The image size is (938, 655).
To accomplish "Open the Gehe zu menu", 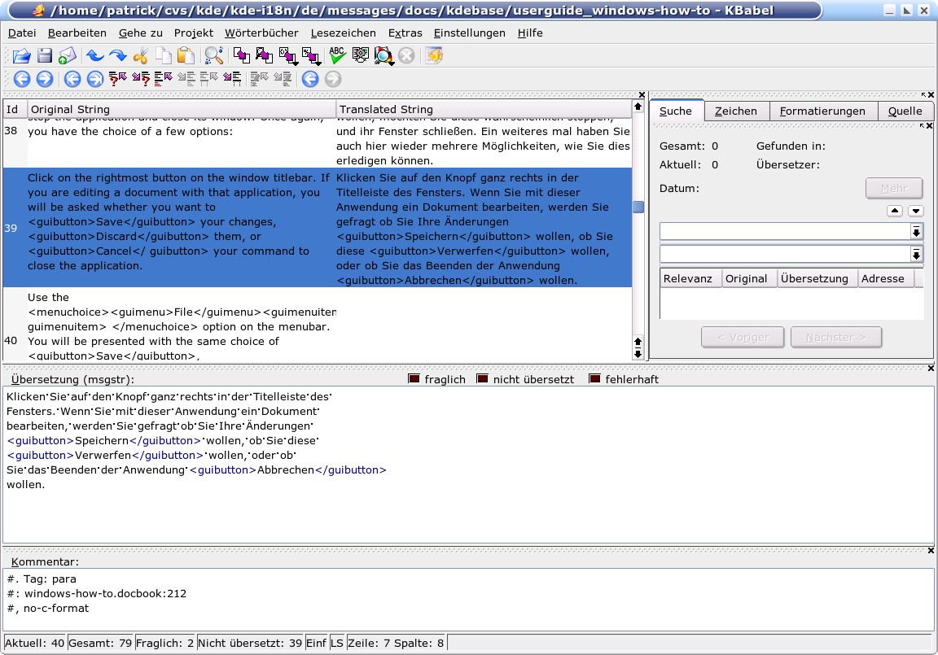I will [141, 33].
